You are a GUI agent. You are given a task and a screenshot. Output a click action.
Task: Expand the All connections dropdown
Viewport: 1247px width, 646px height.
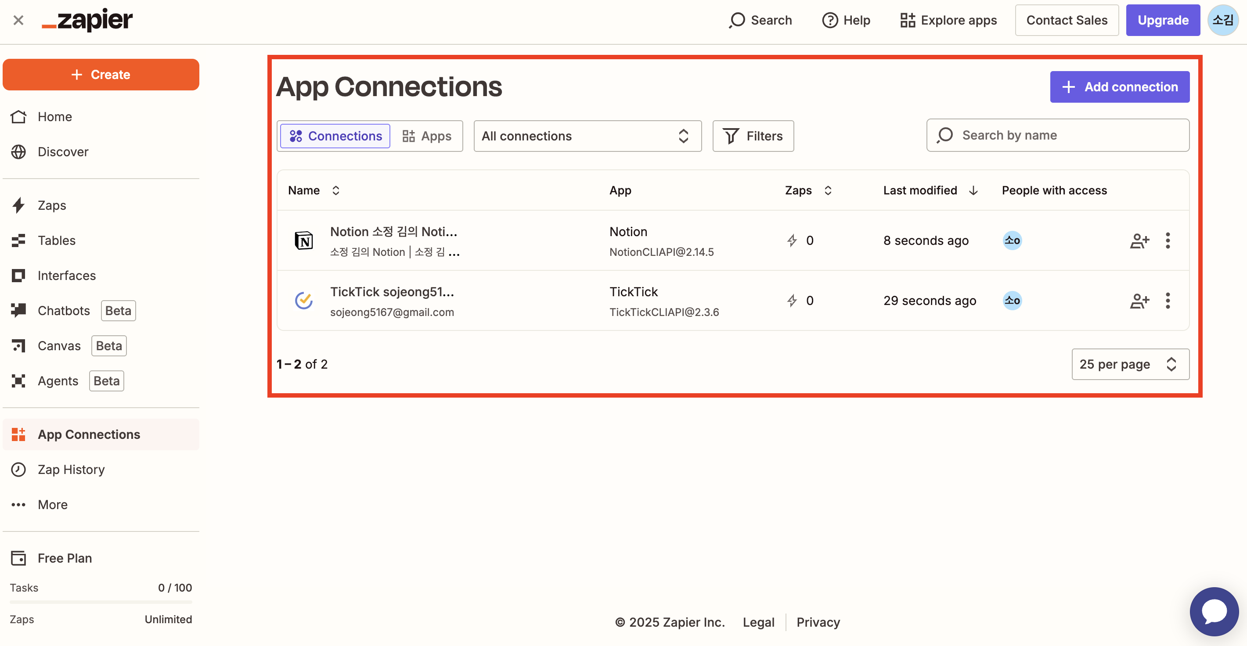587,136
